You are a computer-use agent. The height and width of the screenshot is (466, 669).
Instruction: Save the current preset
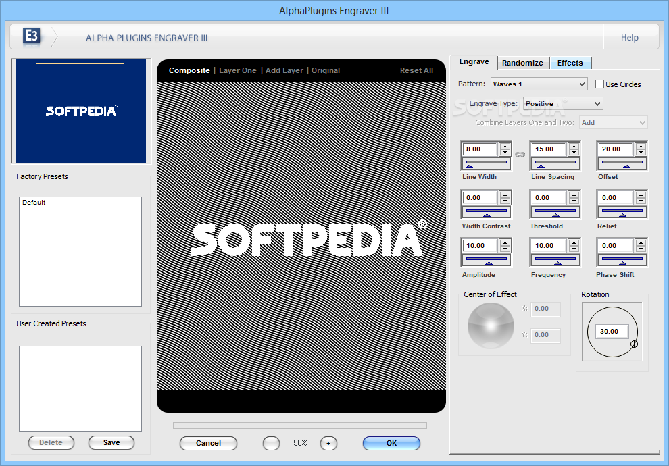111,442
